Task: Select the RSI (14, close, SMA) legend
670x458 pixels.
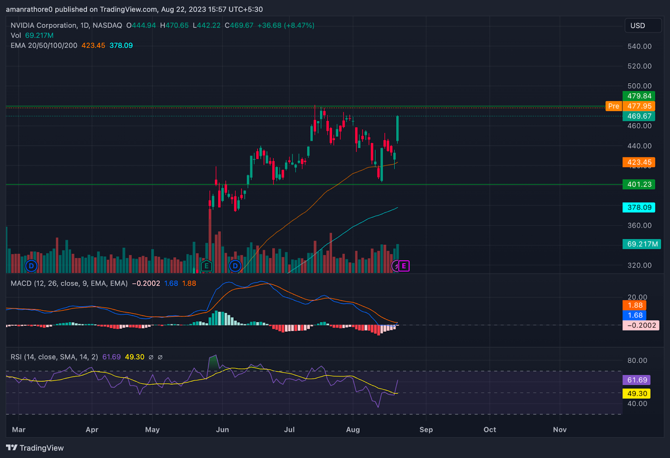Action: [x=54, y=357]
